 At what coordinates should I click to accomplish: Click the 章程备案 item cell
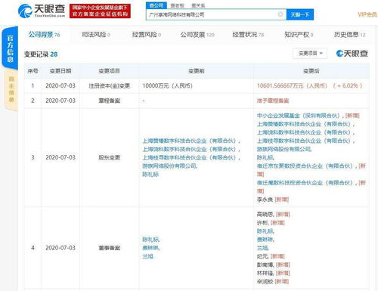[x=110, y=101]
